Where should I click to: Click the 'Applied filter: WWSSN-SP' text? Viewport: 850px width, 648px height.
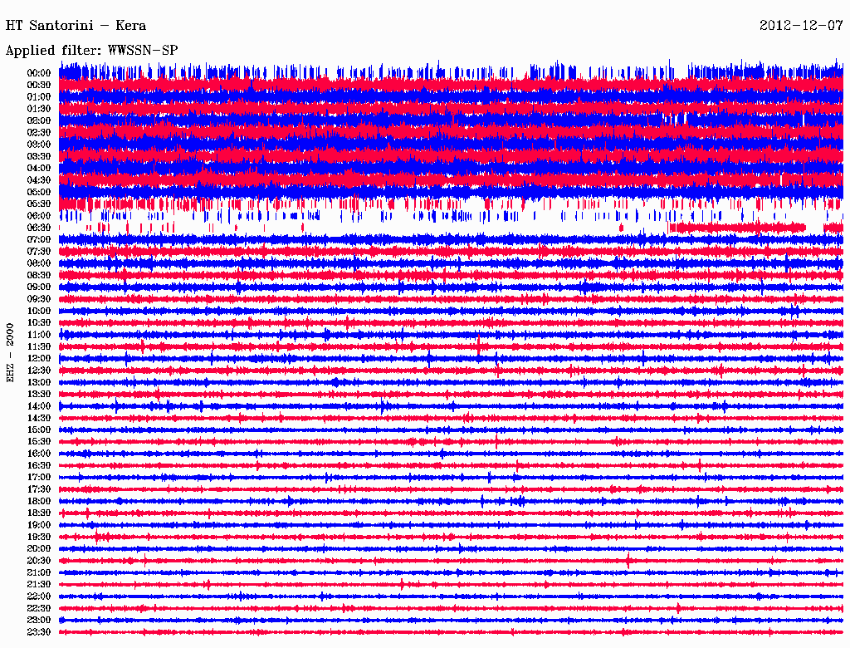(x=91, y=51)
